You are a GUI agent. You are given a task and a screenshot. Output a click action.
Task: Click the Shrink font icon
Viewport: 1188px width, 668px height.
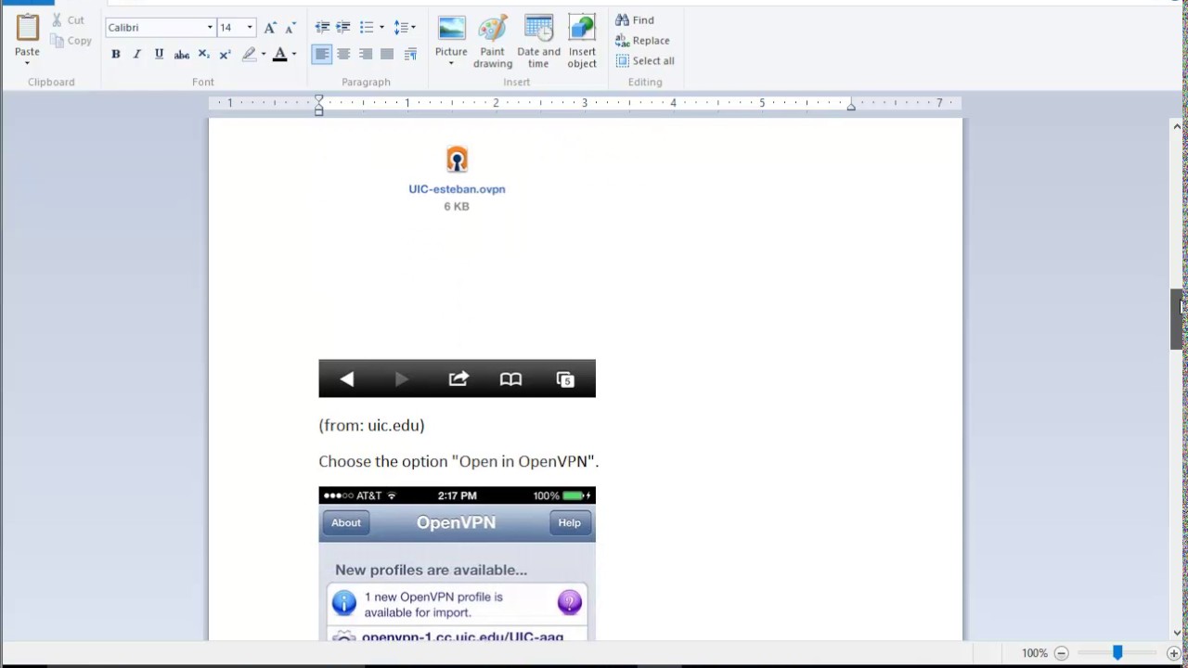[x=291, y=28]
